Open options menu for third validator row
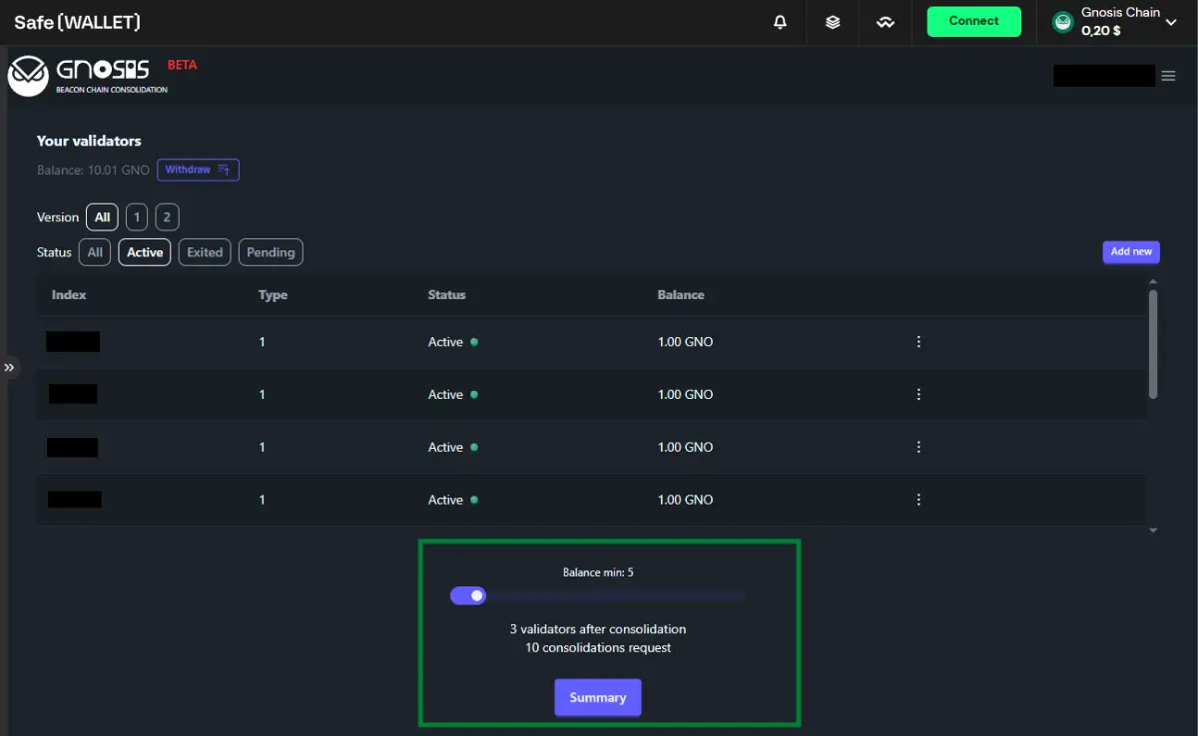1198x736 pixels. pyautogui.click(x=918, y=448)
